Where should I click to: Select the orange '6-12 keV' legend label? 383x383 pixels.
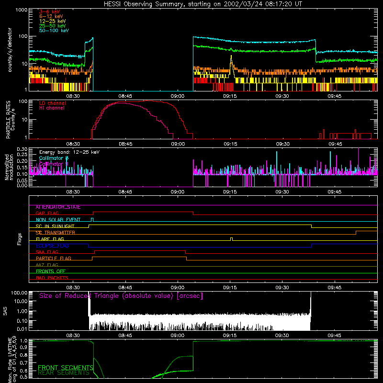tap(51, 16)
